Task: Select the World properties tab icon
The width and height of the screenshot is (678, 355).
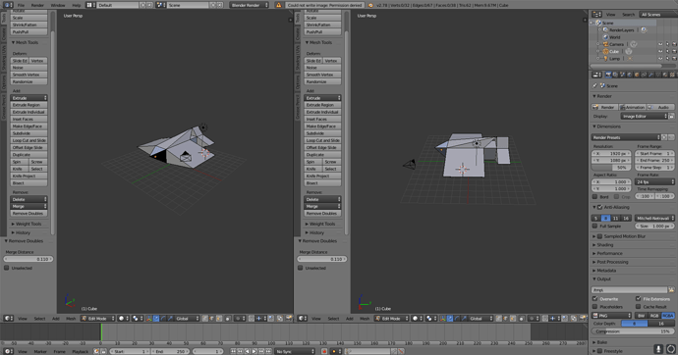Action: coord(630,75)
